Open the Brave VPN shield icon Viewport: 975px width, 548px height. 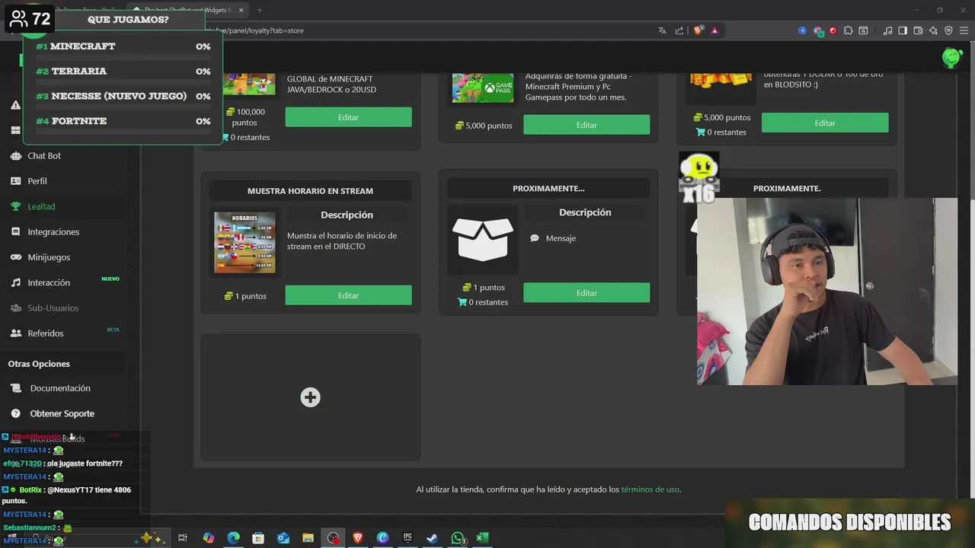pos(948,30)
